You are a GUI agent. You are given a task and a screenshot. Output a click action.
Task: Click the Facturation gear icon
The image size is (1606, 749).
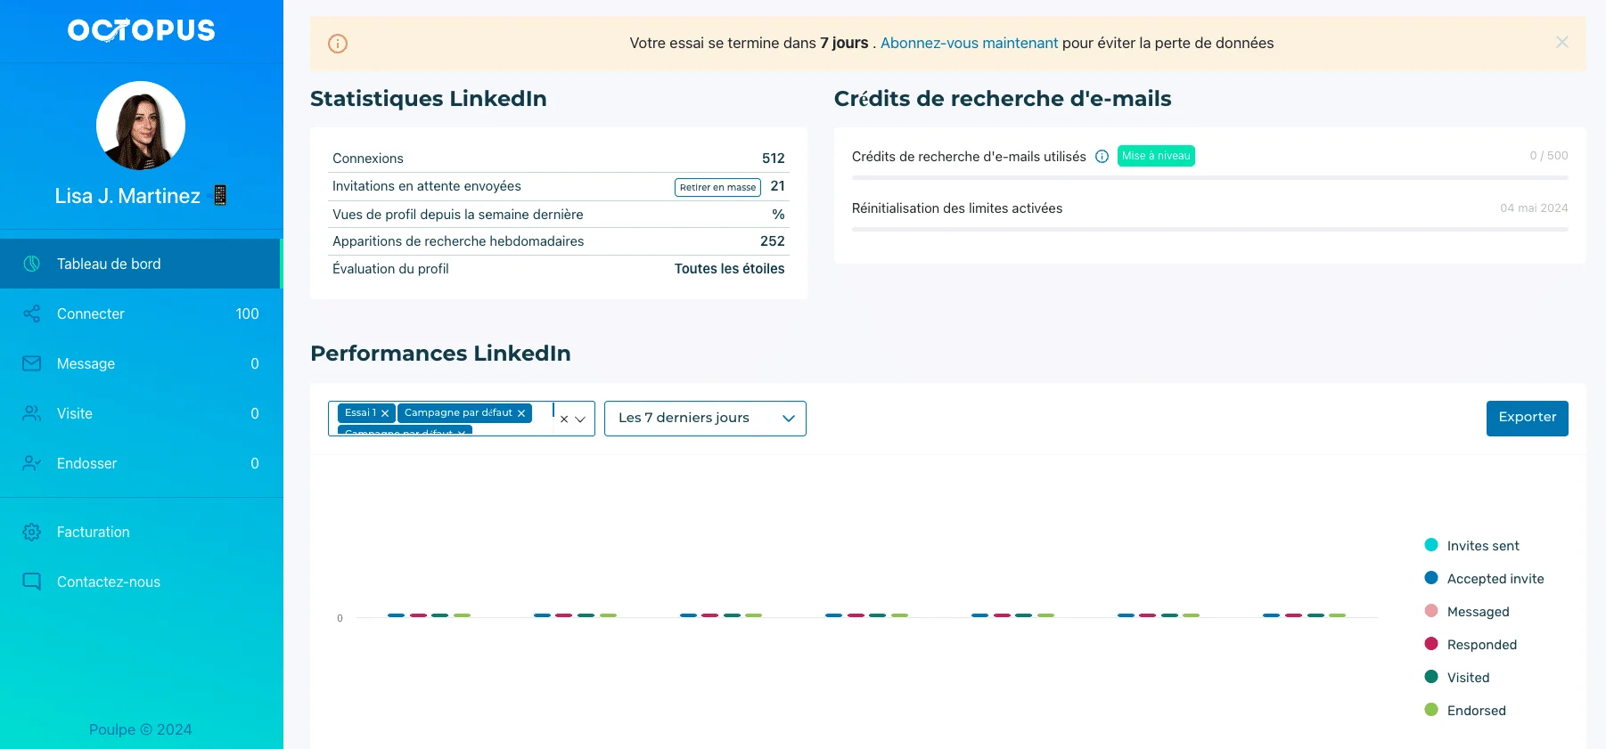(x=31, y=532)
